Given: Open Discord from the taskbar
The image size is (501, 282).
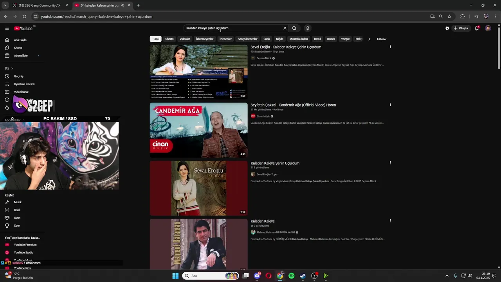Looking at the screenshot, I should [257, 276].
